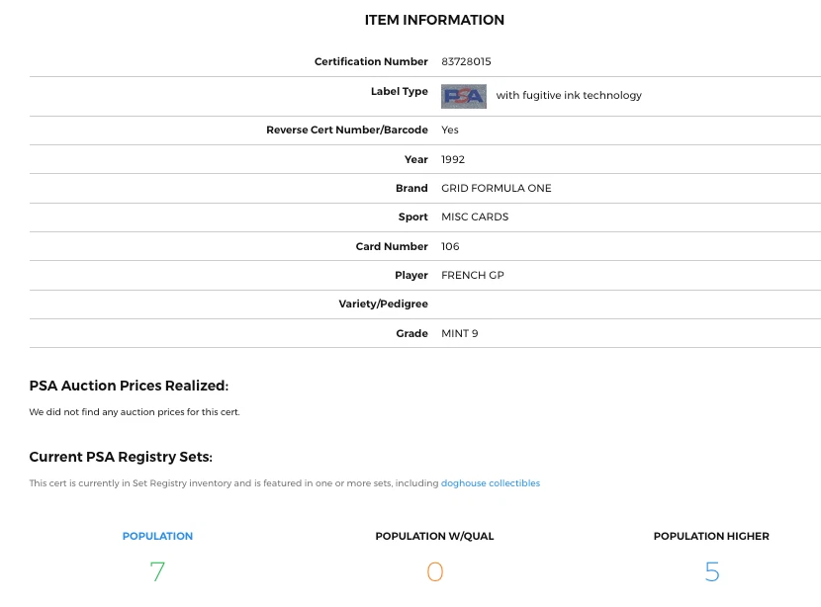The height and width of the screenshot is (607, 821).
Task: Click the POPULATION HIGHER heading
Action: click(x=711, y=536)
